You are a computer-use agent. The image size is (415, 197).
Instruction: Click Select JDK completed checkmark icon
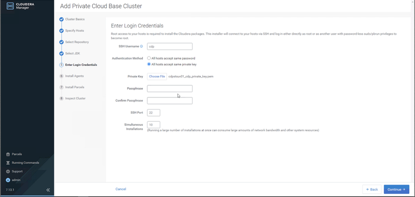[x=61, y=53]
